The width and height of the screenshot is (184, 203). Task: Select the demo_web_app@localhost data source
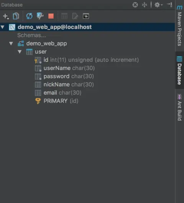pyautogui.click(x=87, y=27)
